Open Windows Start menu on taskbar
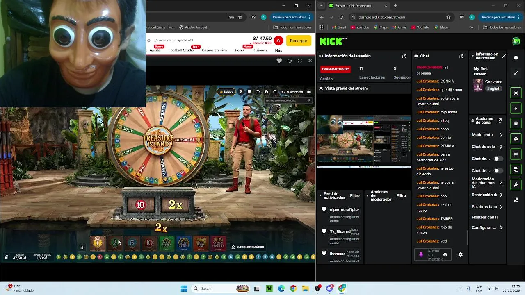This screenshot has height=295, width=525. (184, 288)
